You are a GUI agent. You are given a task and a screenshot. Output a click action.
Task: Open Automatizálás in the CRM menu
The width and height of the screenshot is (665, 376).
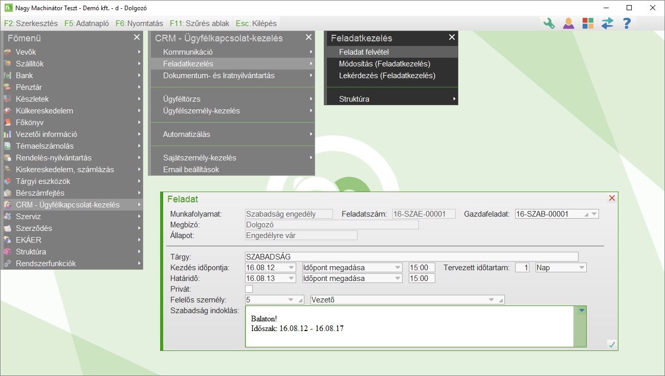click(x=233, y=134)
